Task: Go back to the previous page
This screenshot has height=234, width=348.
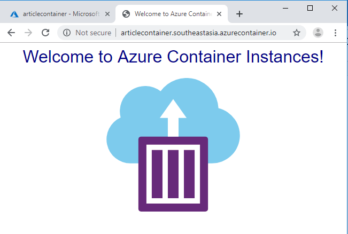Action: point(11,33)
